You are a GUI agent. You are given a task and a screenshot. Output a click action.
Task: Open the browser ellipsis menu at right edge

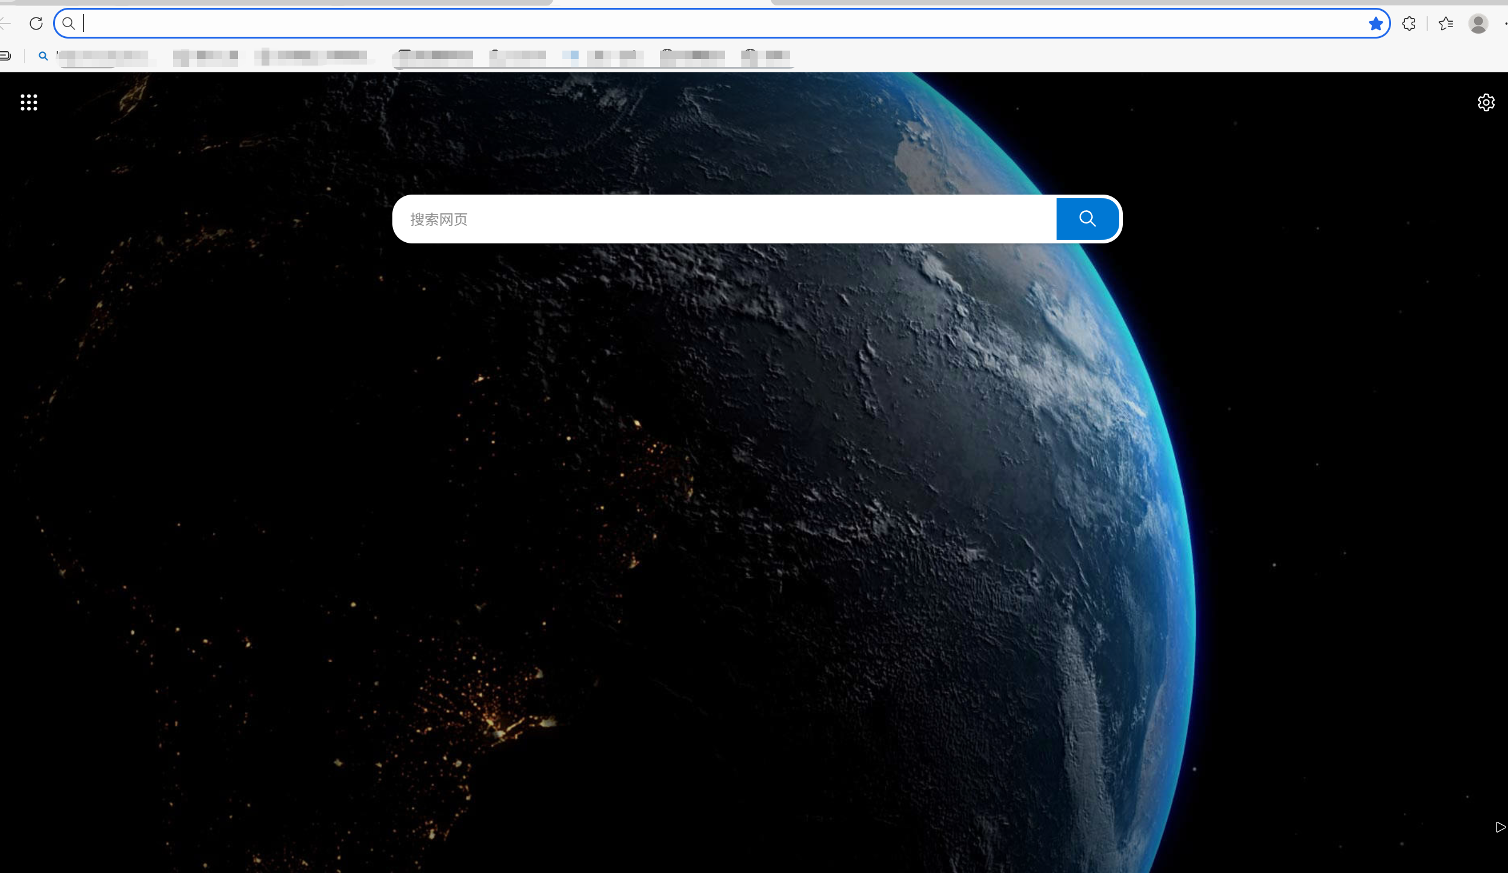[x=1505, y=23]
